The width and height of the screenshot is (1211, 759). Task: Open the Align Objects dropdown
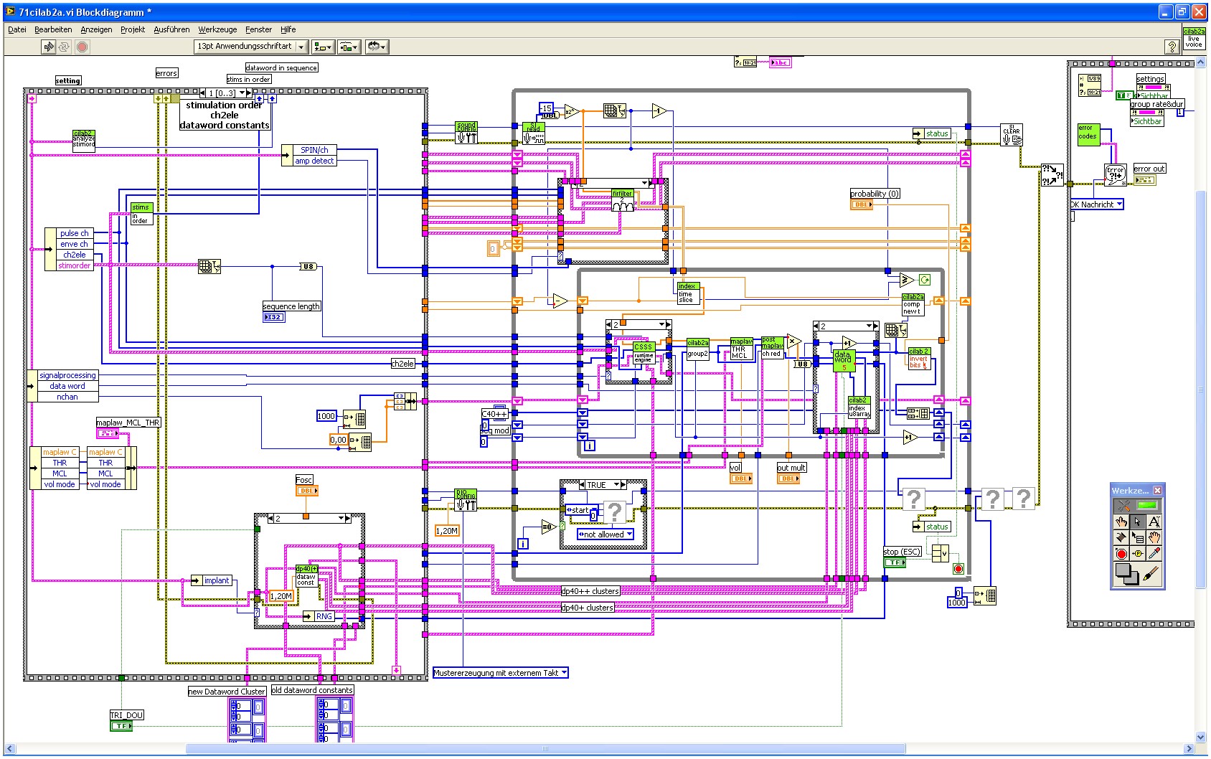point(324,47)
